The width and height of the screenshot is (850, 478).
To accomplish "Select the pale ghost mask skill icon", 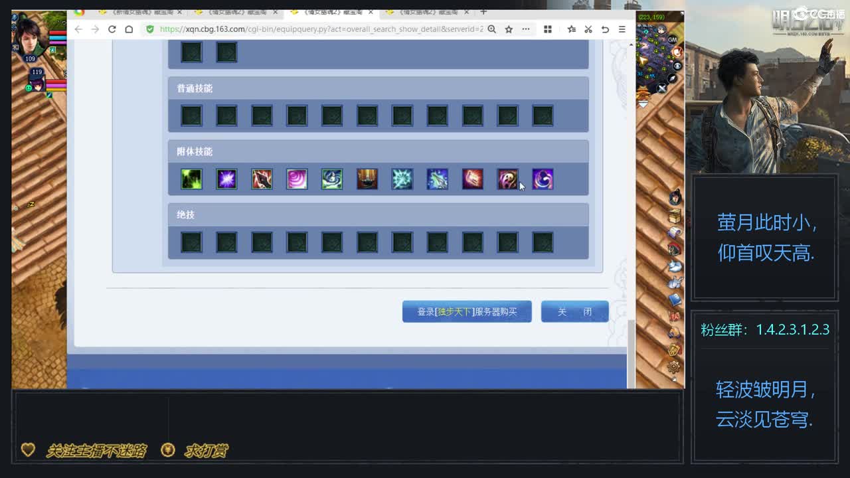I will click(x=508, y=179).
